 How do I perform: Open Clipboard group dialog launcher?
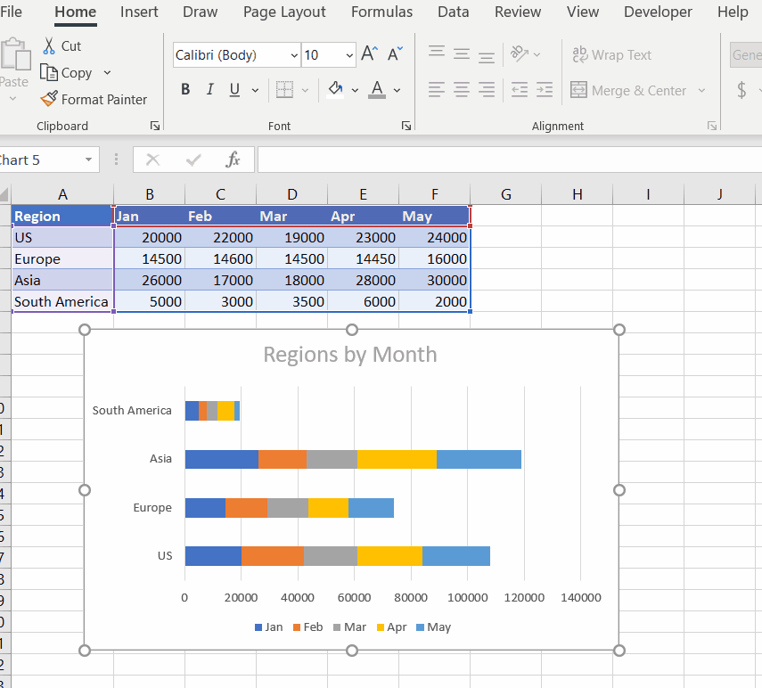click(155, 127)
